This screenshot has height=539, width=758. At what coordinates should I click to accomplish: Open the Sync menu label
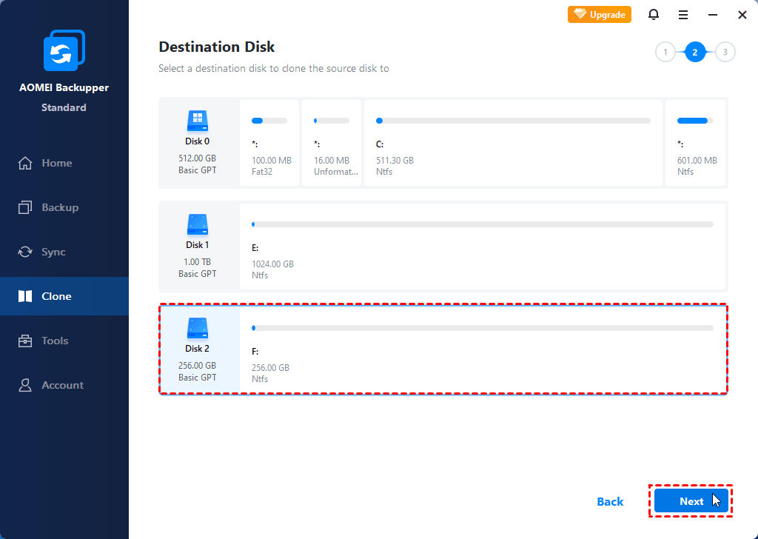(x=53, y=252)
